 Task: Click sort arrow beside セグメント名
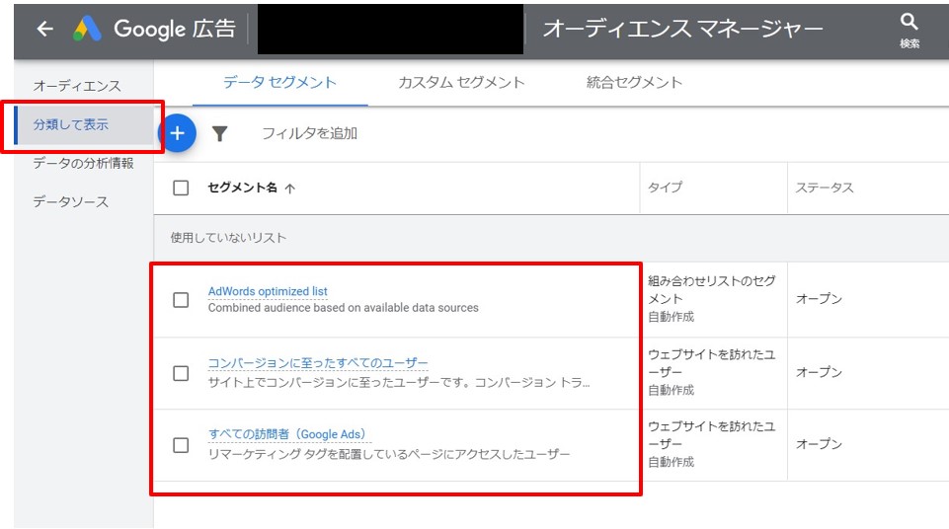coord(290,189)
